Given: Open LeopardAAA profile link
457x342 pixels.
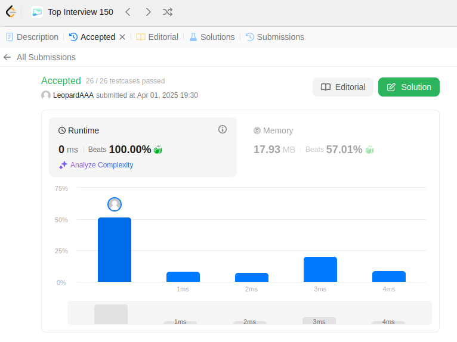Looking at the screenshot, I should pyautogui.click(x=73, y=95).
